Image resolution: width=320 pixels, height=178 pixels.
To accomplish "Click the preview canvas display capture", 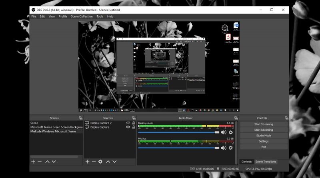I will 159,66.
